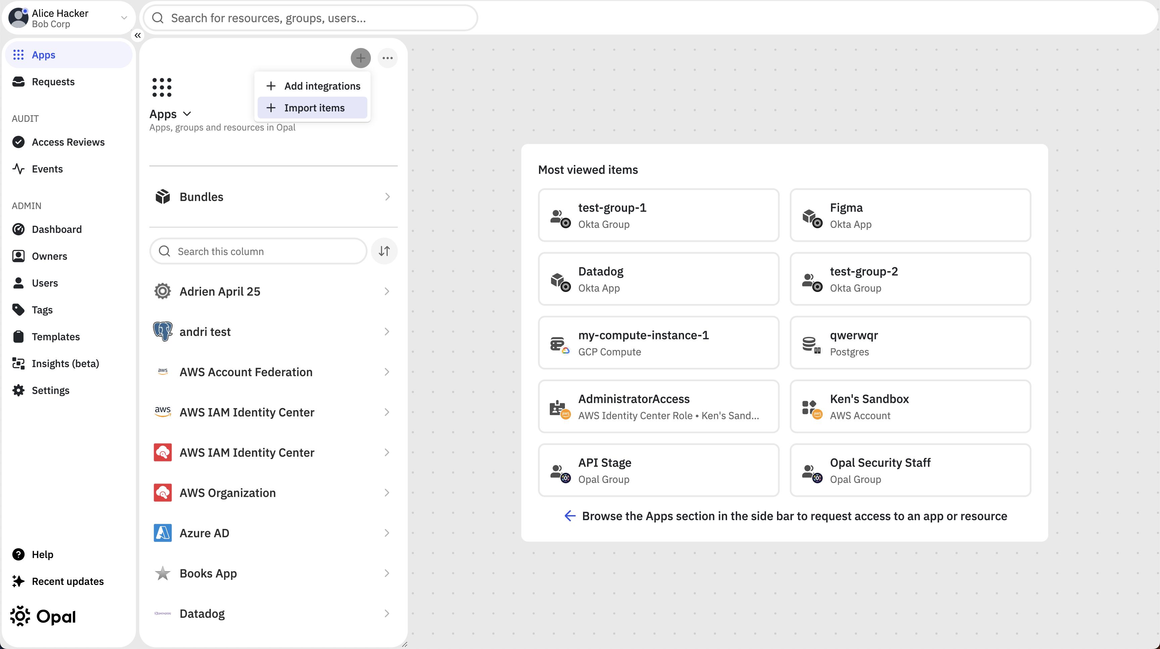Viewport: 1160px width, 649px height.
Task: Click the Azure AD logo icon
Action: (162, 533)
